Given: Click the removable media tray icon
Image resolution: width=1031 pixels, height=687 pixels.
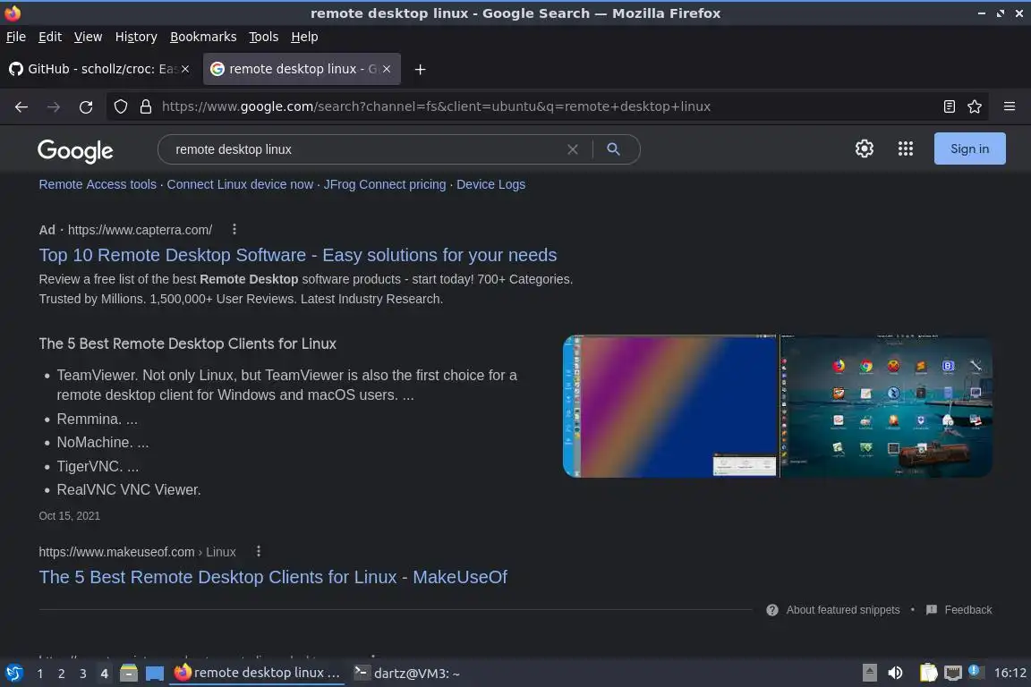Looking at the screenshot, I should coord(869,674).
